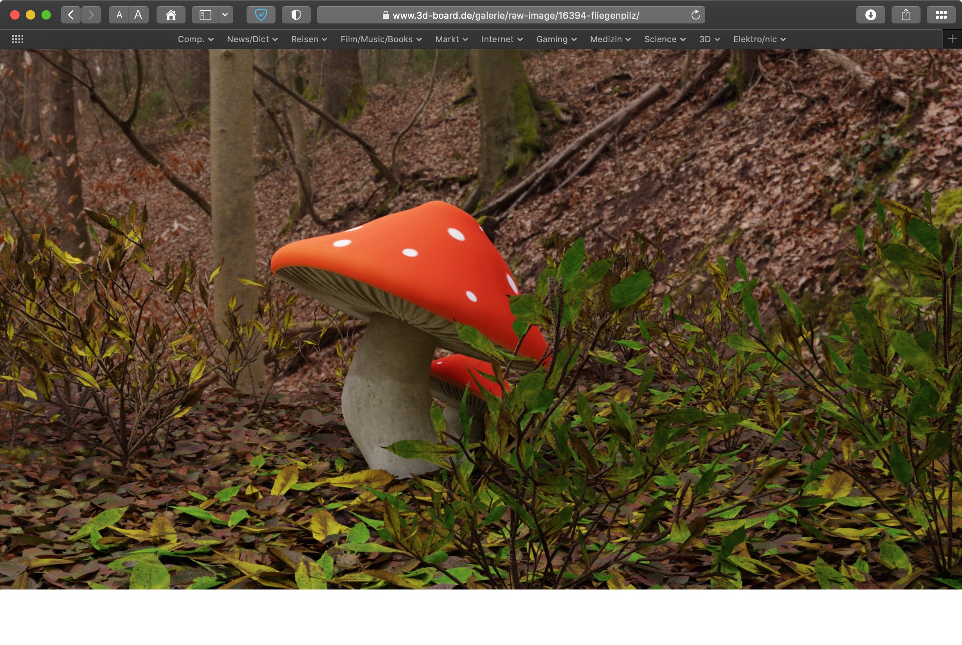Expand the sidebar options dropdown arrow

[x=225, y=15]
